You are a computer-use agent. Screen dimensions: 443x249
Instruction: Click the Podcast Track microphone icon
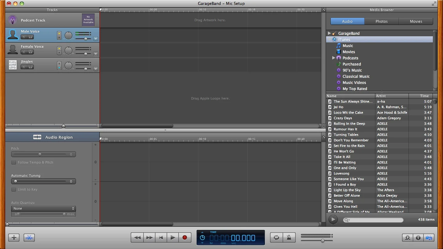click(13, 20)
